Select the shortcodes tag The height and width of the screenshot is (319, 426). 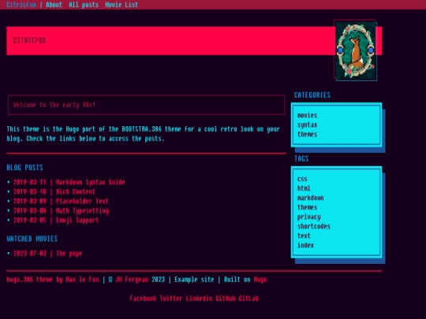(x=314, y=226)
